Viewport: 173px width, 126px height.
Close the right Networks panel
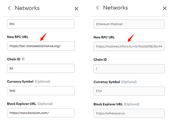tap(165, 8)
